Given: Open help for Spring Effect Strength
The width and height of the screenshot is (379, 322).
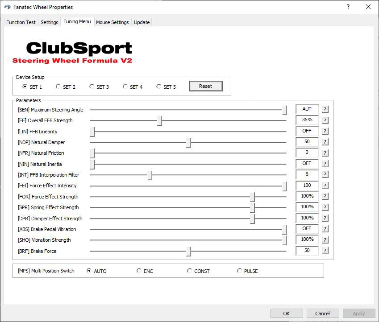Looking at the screenshot, I should coord(325,207).
